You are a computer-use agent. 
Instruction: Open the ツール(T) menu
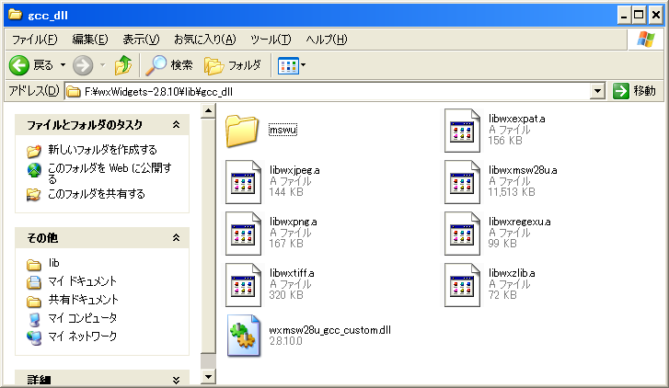[x=271, y=40]
